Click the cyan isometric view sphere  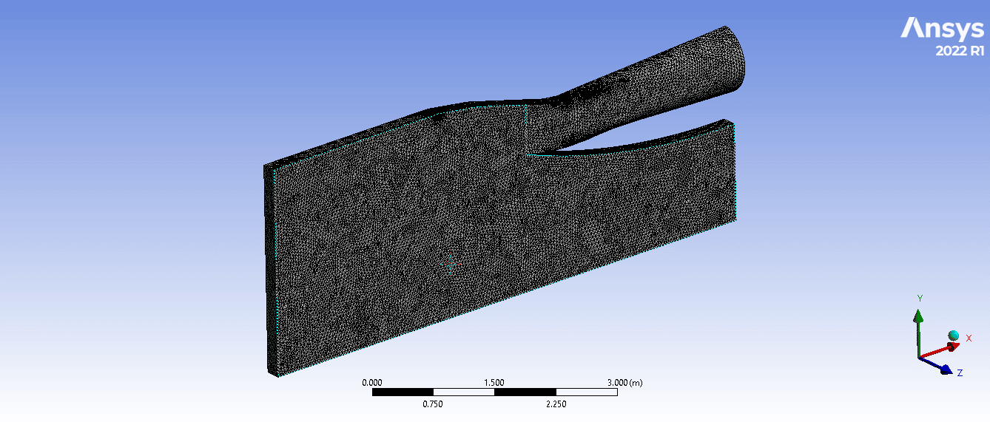[954, 336]
